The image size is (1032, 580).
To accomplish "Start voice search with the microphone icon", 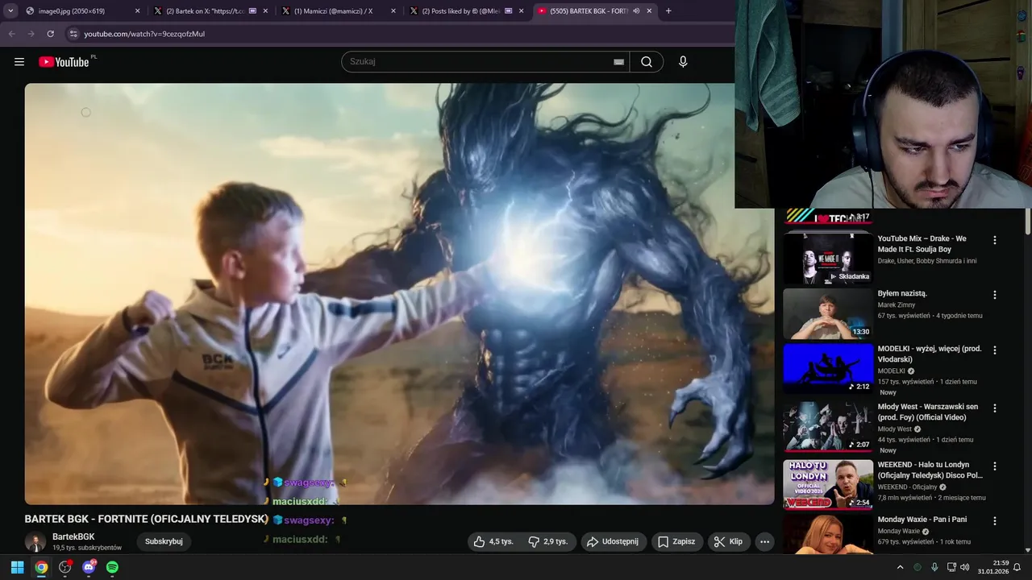I will click(x=683, y=62).
